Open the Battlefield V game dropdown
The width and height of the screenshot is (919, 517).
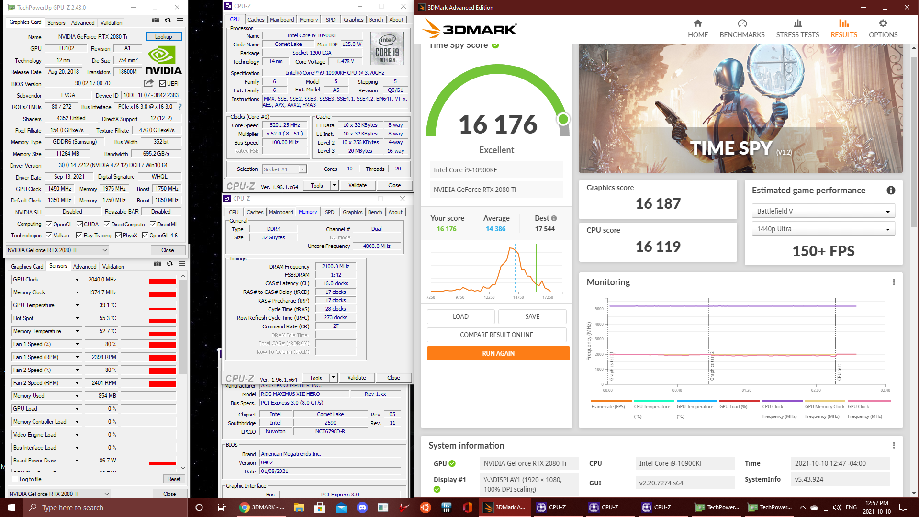coord(823,211)
